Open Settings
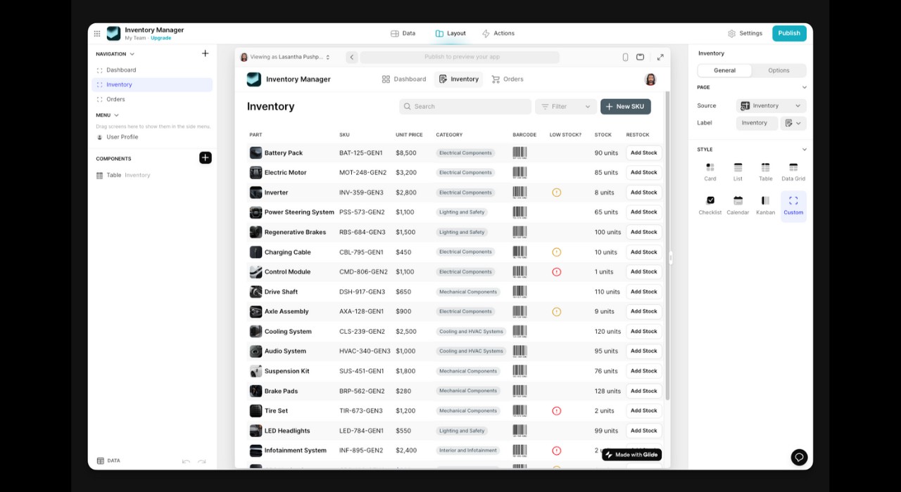 pos(745,33)
